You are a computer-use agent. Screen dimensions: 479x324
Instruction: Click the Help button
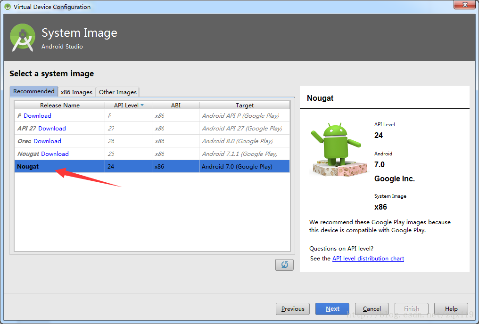pyautogui.click(x=451, y=309)
